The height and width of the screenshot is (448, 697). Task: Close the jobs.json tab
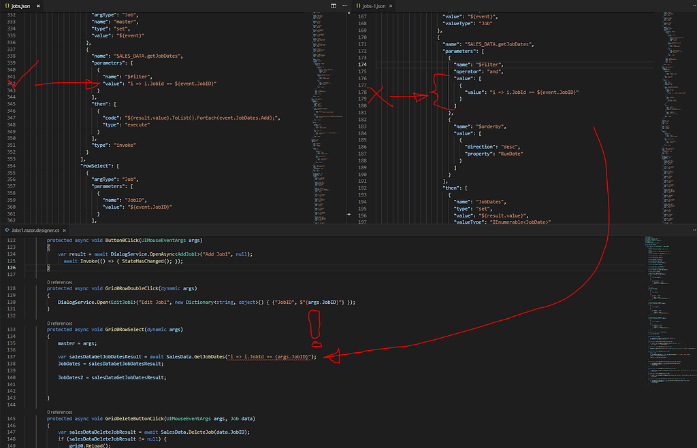coord(38,5)
